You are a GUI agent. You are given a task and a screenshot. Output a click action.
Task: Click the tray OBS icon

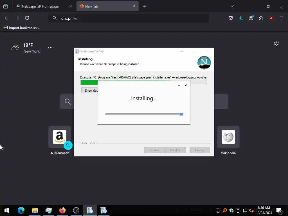[218, 210]
